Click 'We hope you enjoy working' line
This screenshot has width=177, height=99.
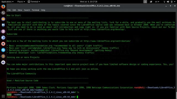(x=53, y=69)
